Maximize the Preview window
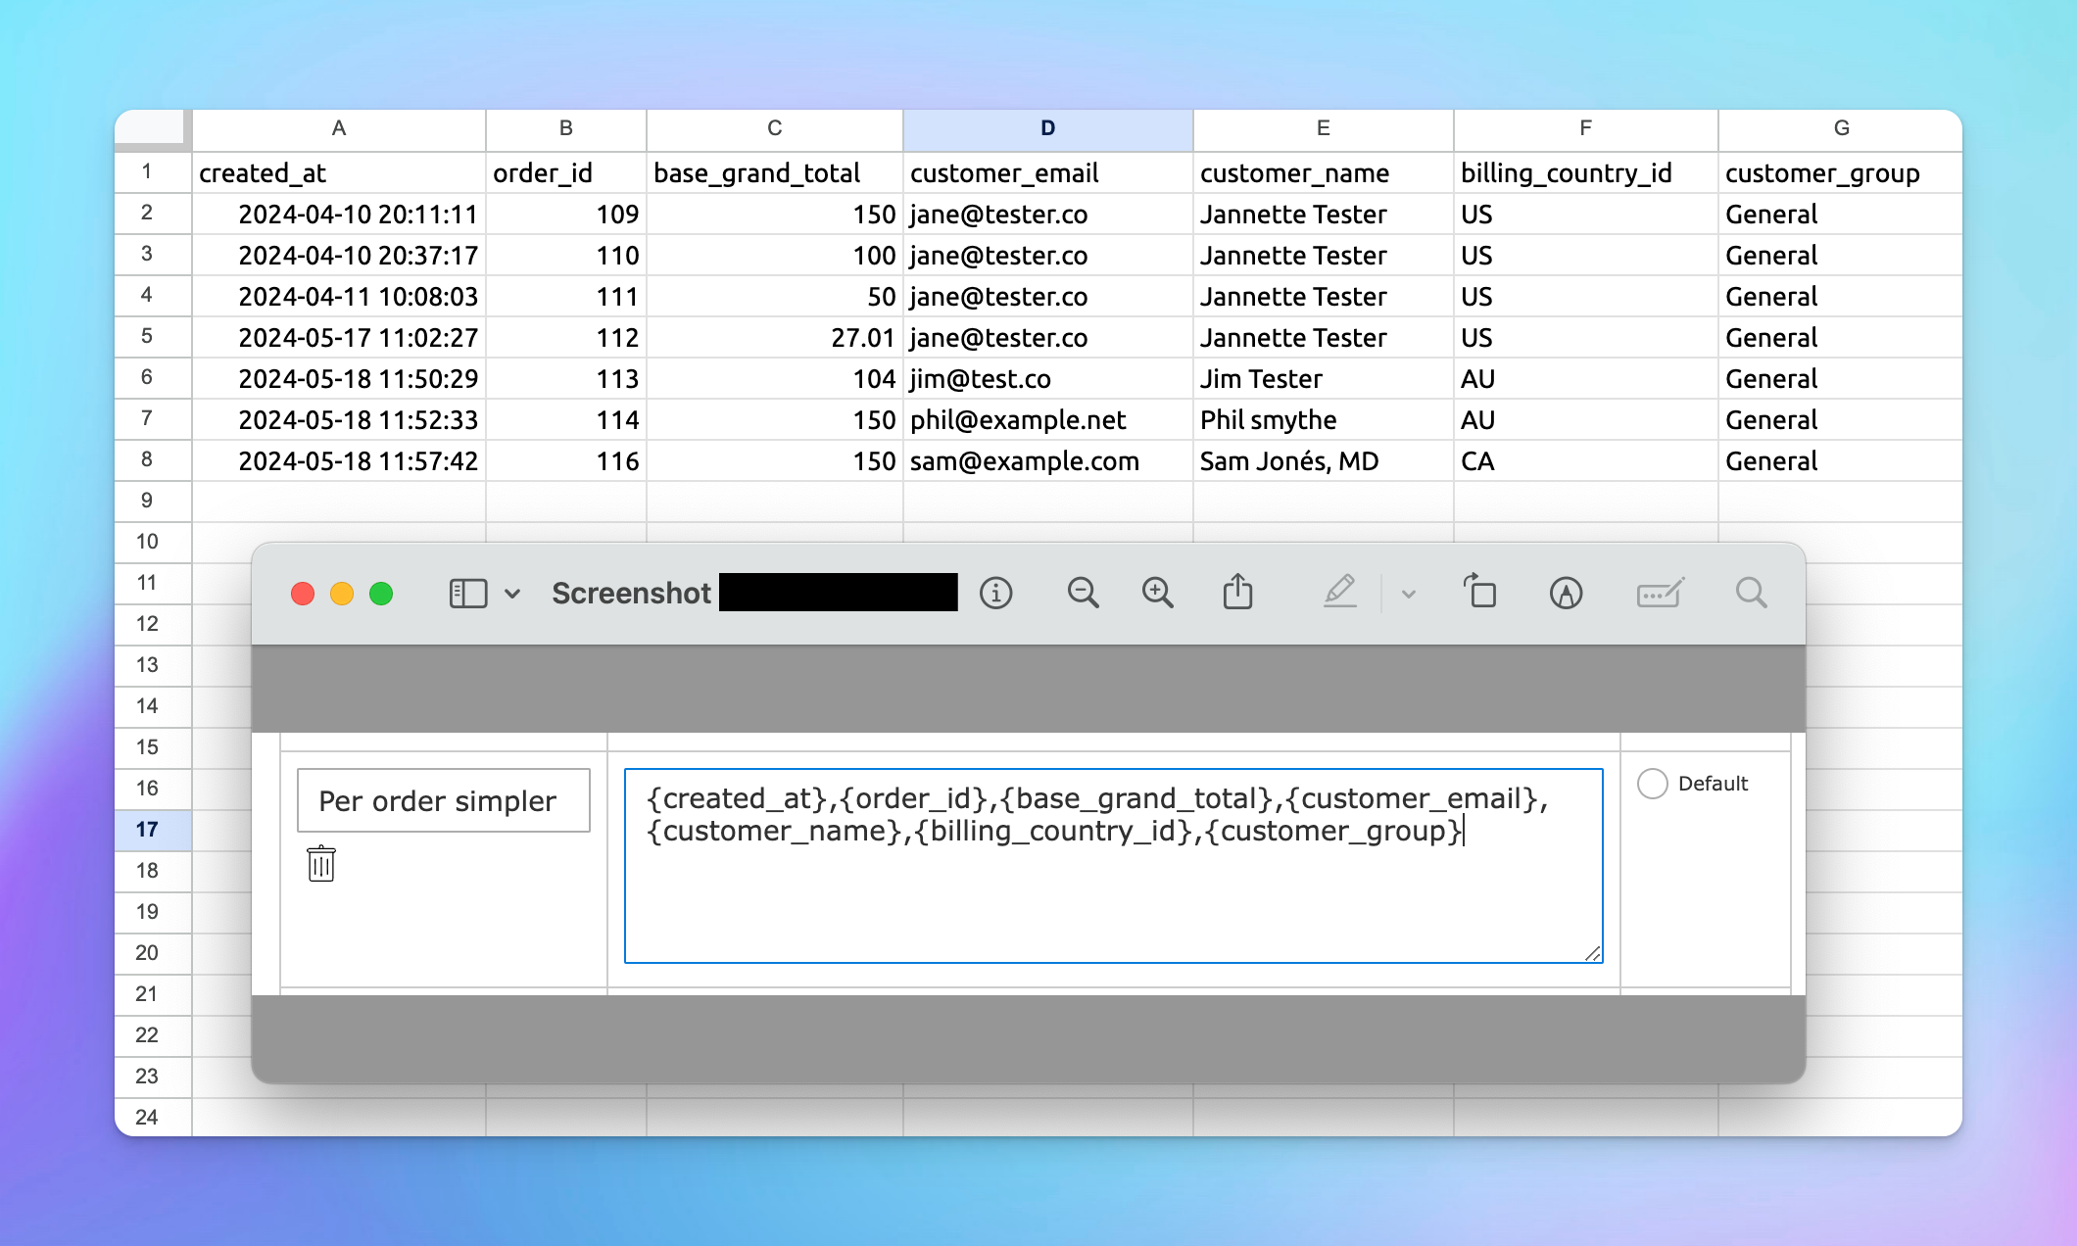Viewport: 2077px width, 1246px height. tap(381, 594)
